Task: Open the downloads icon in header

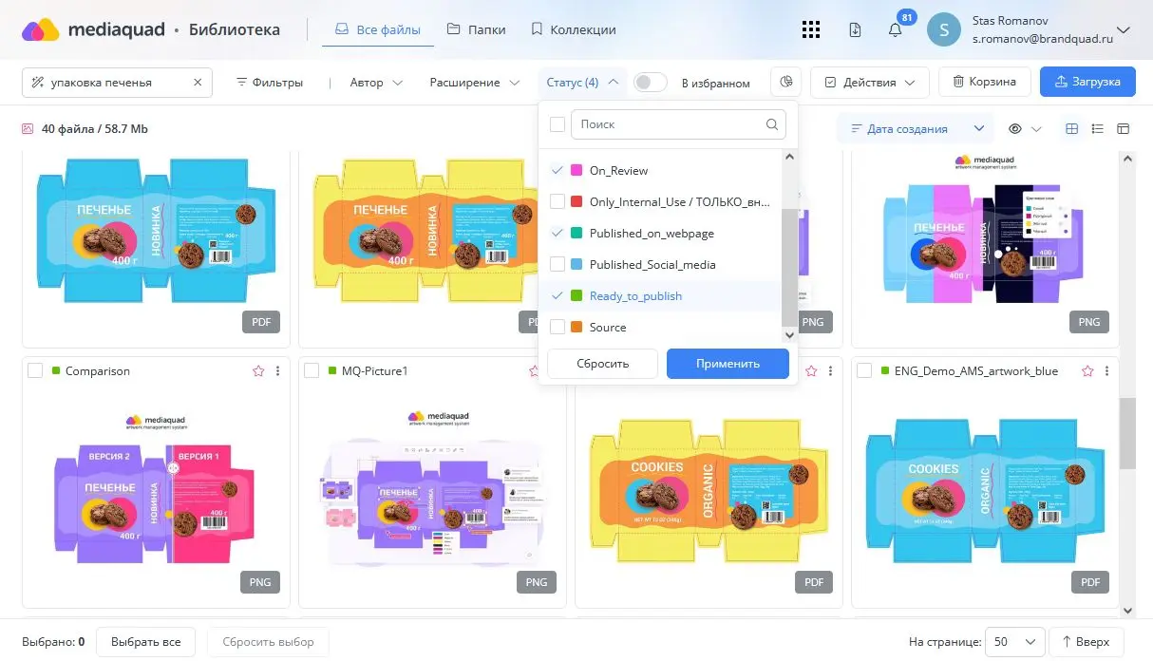Action: click(x=855, y=29)
